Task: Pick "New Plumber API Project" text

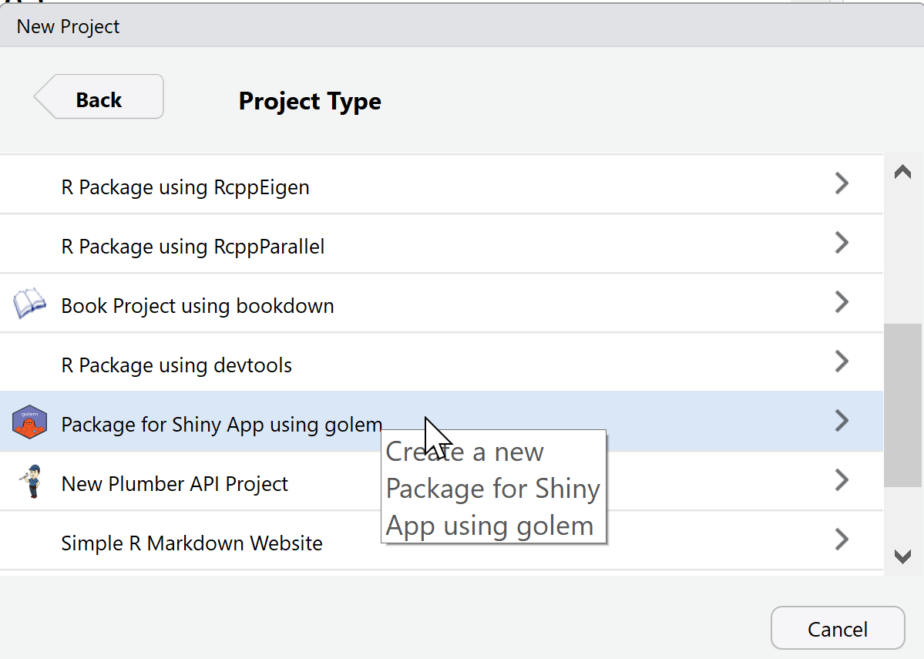Action: coord(174,484)
